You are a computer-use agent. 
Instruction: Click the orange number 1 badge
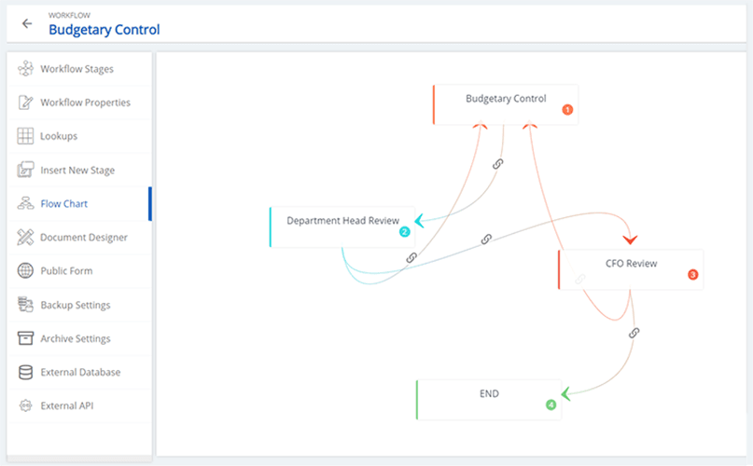(567, 110)
